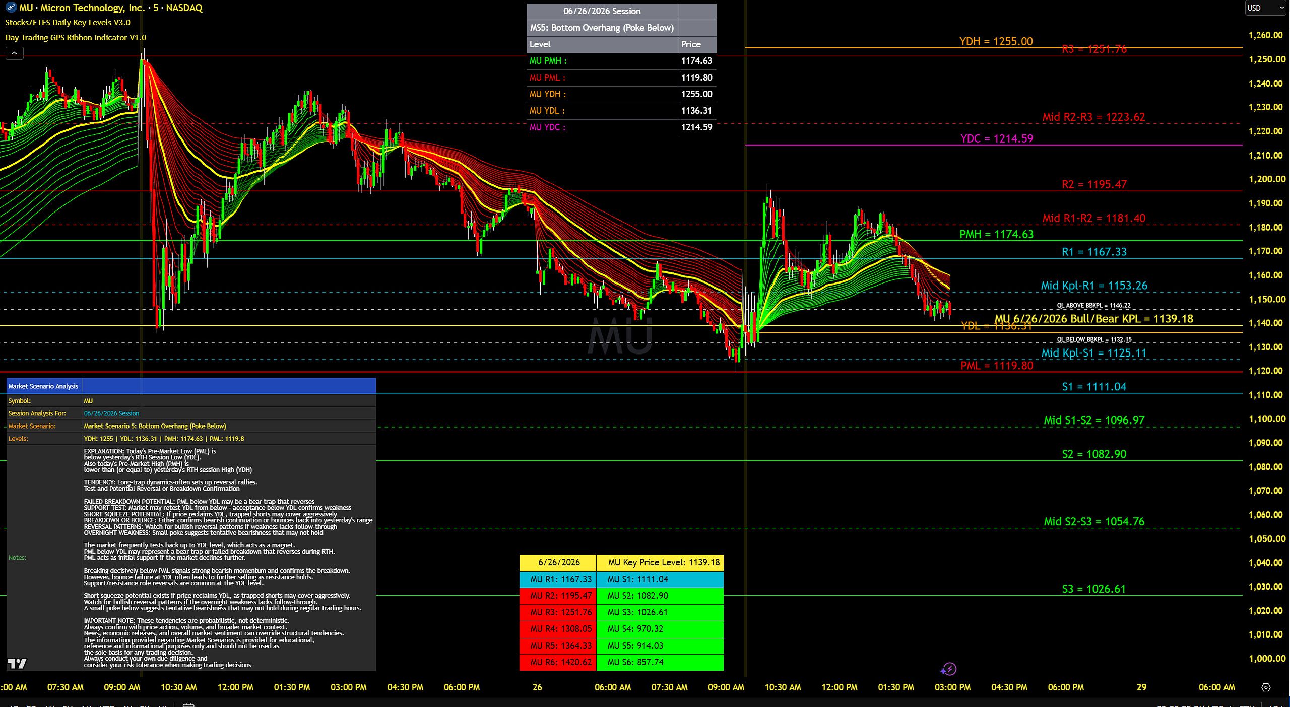Click the purple lightning sparkle icon
The width and height of the screenshot is (1290, 707).
[948, 669]
